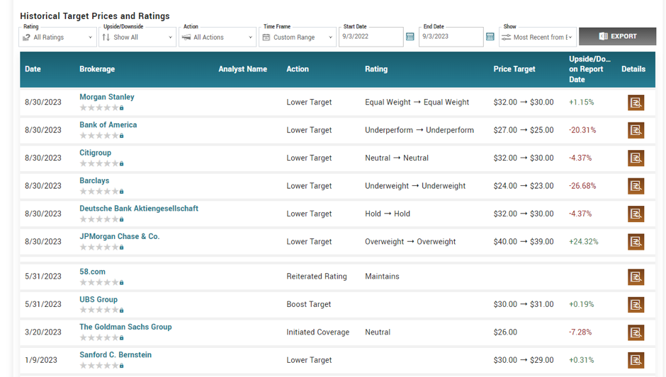Select the 3/20/2023 date cell
666x377 pixels.
[43, 332]
